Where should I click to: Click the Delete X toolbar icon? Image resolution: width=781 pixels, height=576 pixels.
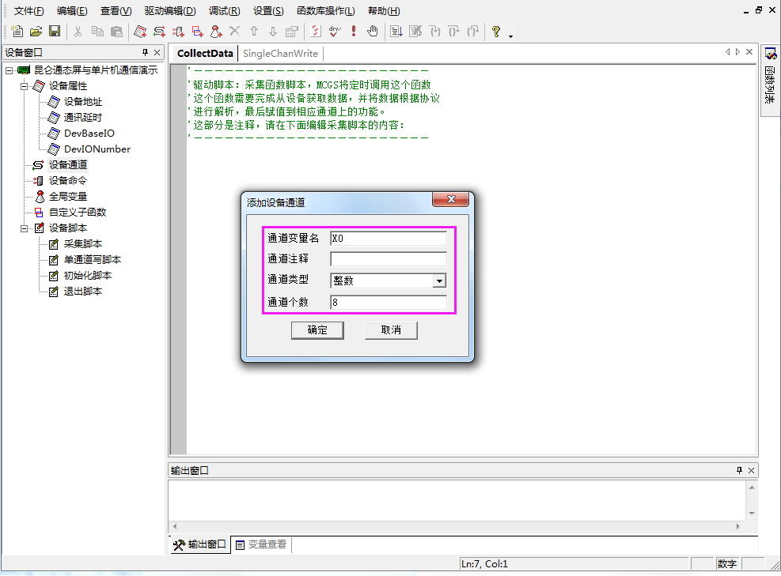click(234, 32)
